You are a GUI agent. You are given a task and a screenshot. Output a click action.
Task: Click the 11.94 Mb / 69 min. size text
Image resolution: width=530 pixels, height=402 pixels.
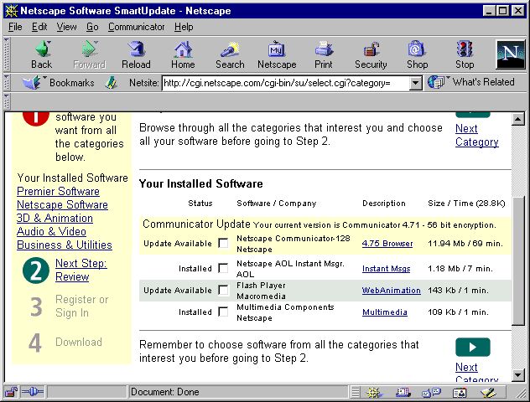tap(465, 244)
